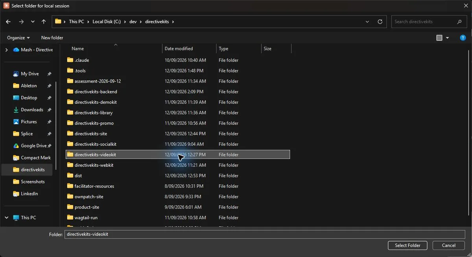The width and height of the screenshot is (472, 257).
Task: Click the directivekits-videokit folder icon
Action: click(70, 154)
